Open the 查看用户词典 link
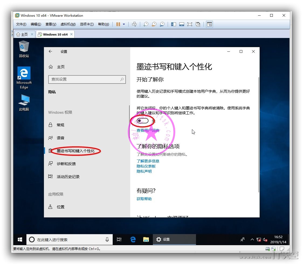Screen dimensions: 303x264 point(148,130)
